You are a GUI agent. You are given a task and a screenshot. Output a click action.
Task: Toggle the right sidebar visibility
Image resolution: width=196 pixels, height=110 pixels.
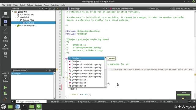click(194, 101)
